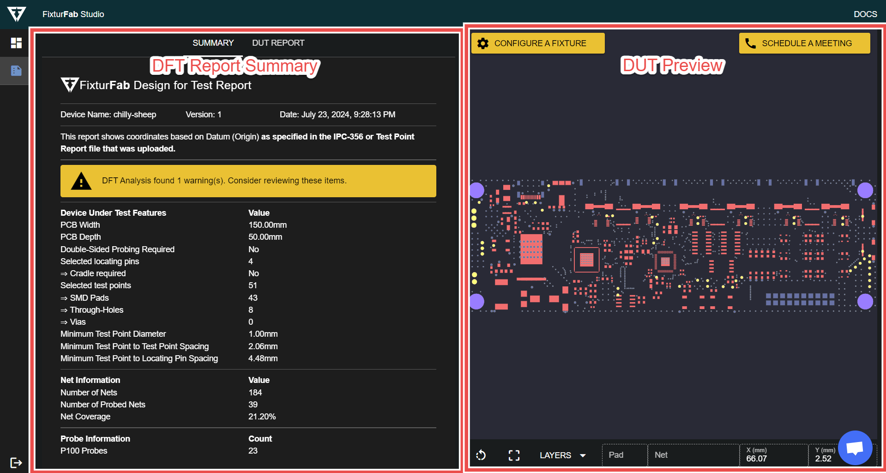Click 'FixturFab Design for Test Report' heading
886x473 pixels.
(157, 85)
